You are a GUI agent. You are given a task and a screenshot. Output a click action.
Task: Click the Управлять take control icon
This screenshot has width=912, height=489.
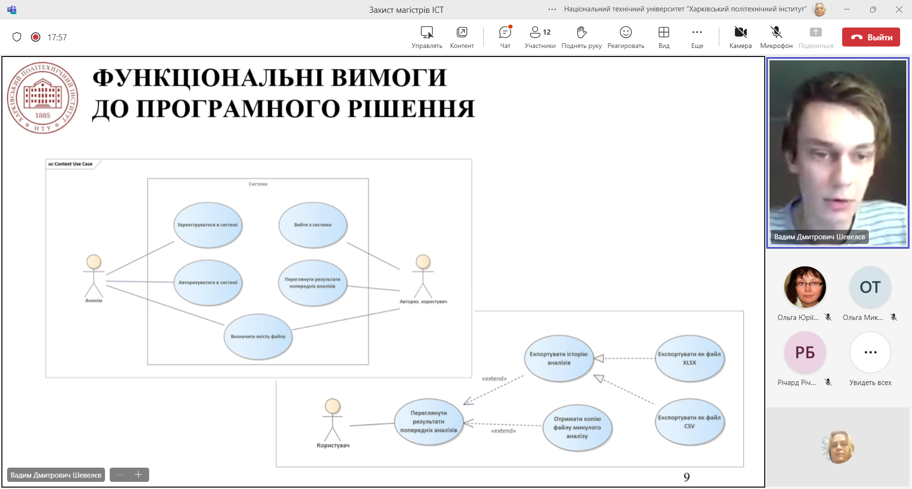pos(427,37)
